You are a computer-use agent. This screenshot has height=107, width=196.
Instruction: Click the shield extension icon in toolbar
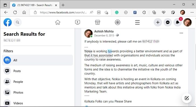[x=173, y=12]
